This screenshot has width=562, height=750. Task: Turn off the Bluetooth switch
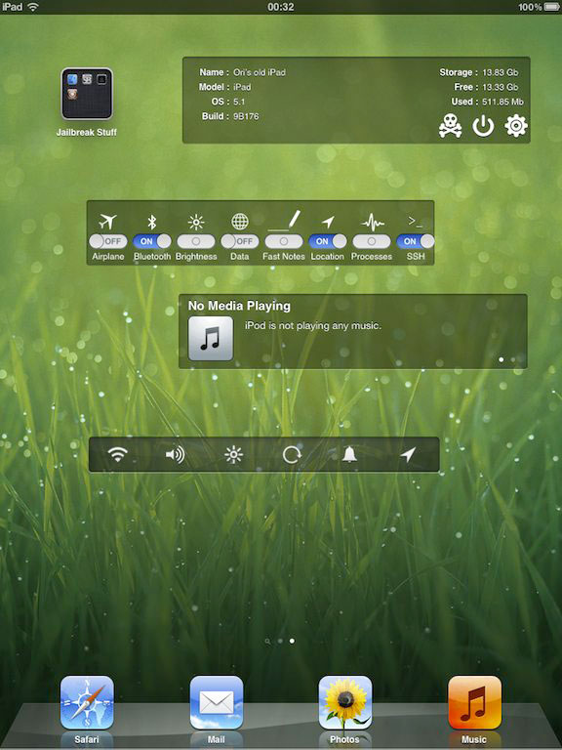click(x=152, y=241)
